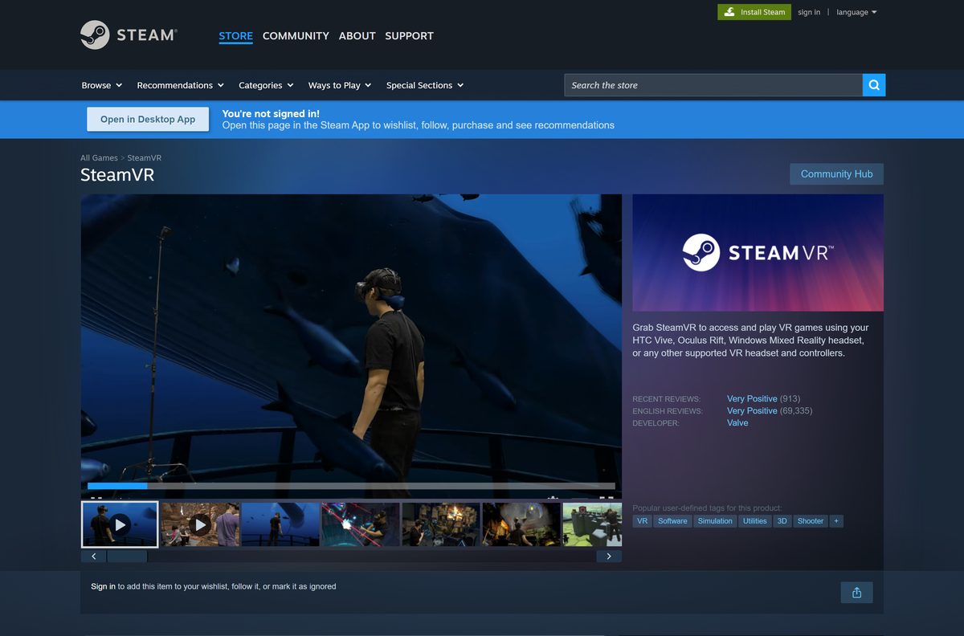Click the Simulation tag
Viewport: 964px width, 636px height.
715,521
